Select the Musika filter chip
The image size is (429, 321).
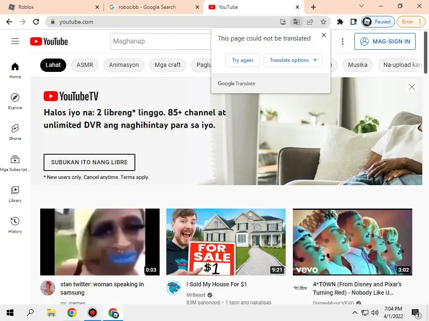[x=358, y=65]
